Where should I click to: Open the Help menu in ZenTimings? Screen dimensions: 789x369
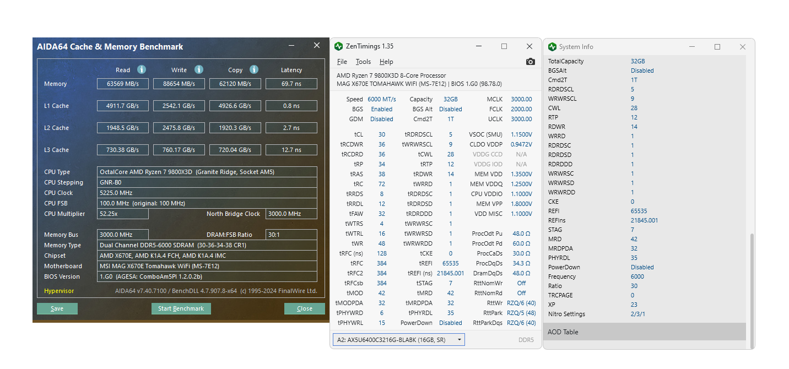click(x=386, y=62)
